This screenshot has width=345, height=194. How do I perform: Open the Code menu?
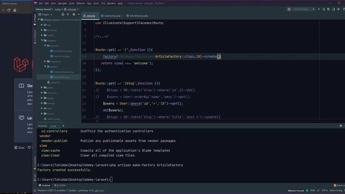coord(72,3)
